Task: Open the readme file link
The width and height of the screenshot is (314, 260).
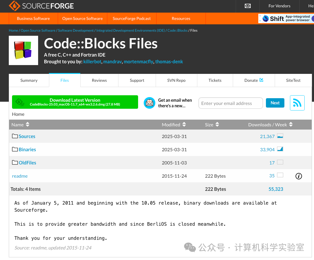Action: [20, 176]
